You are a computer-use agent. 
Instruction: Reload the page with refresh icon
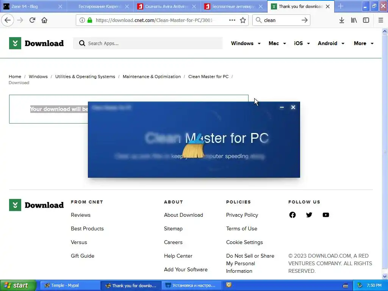(32, 20)
